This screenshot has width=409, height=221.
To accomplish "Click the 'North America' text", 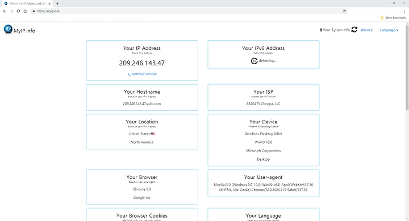I will 142,142.
